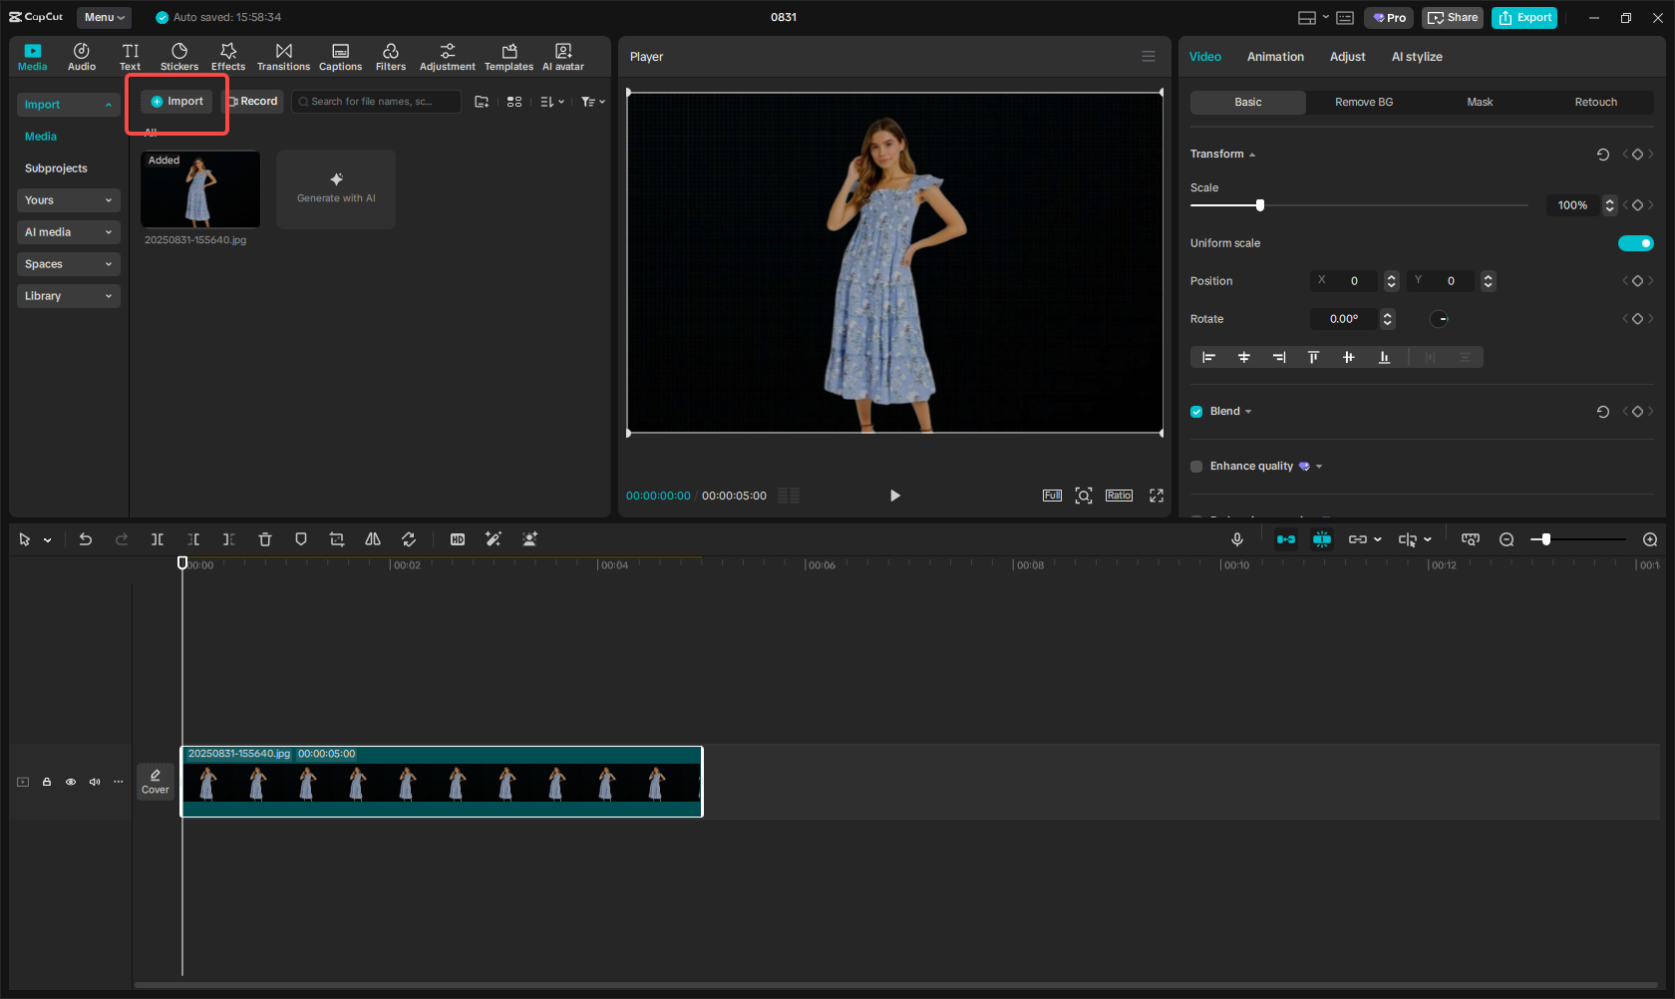Open the Stickers panel
Image resolution: width=1675 pixels, height=999 pixels.
click(x=178, y=56)
